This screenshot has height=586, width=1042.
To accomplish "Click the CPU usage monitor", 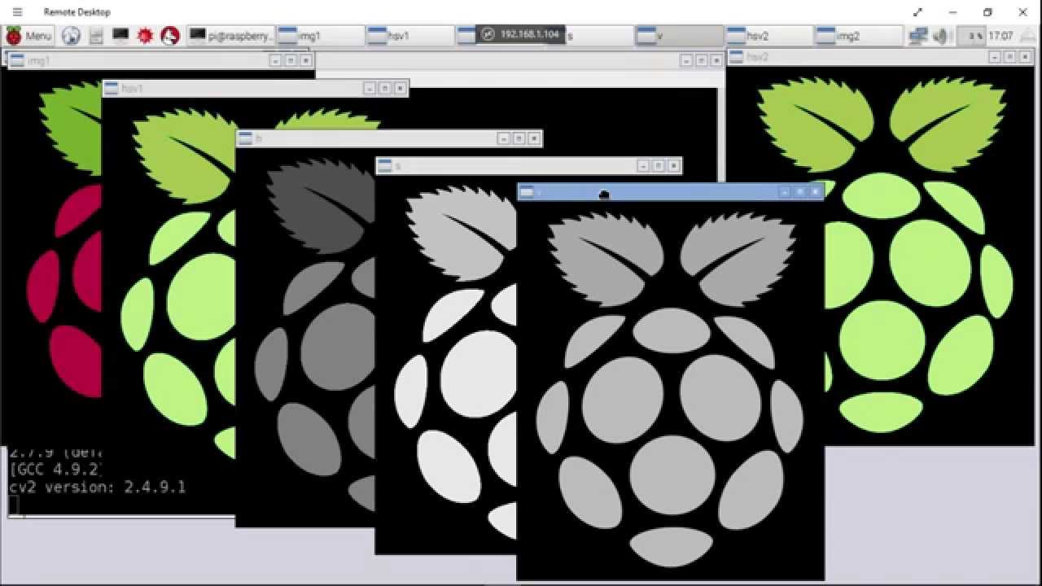I will [x=971, y=36].
